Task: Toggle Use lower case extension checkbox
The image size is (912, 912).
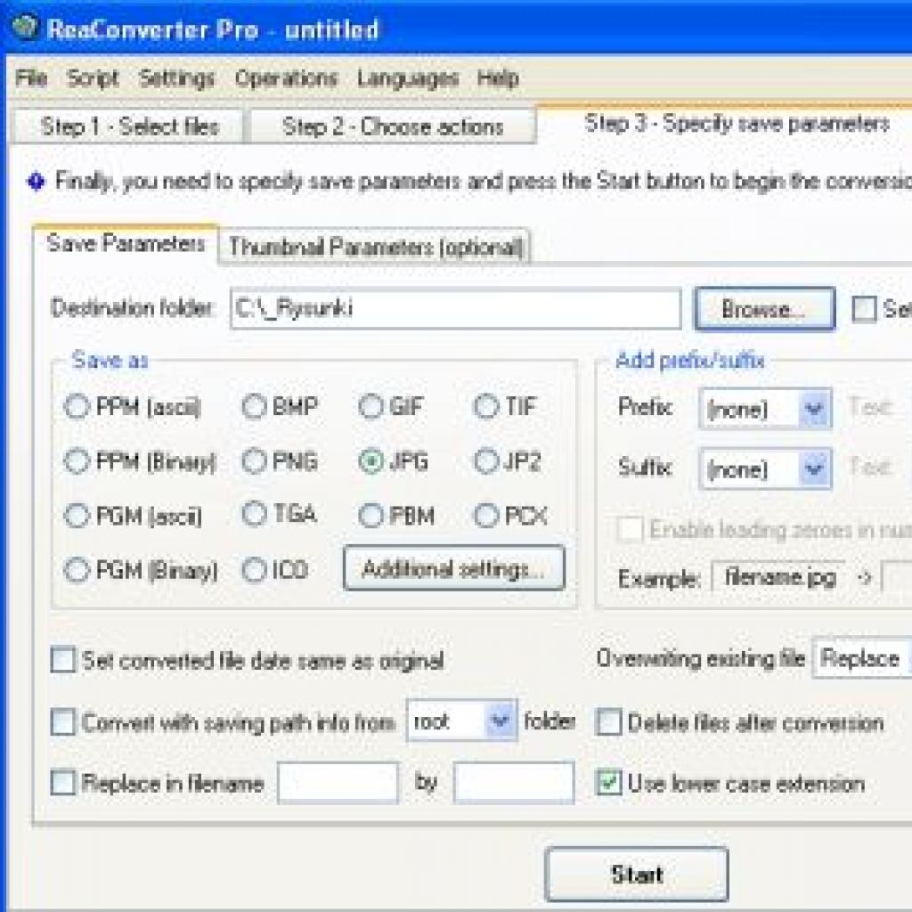Action: (609, 783)
